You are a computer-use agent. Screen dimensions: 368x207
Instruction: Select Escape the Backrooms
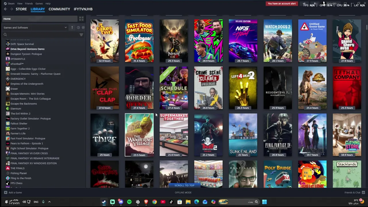coord(24,103)
